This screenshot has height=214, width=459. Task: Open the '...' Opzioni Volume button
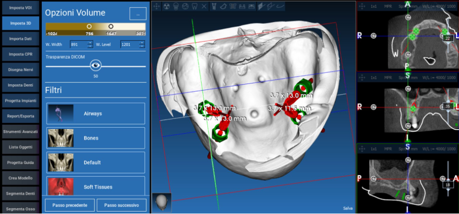tap(138, 14)
